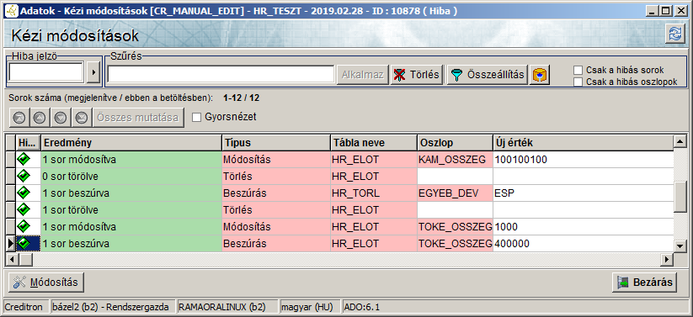Click the next page navigation icon
Viewport: 693px width, 317px height.
click(x=61, y=118)
